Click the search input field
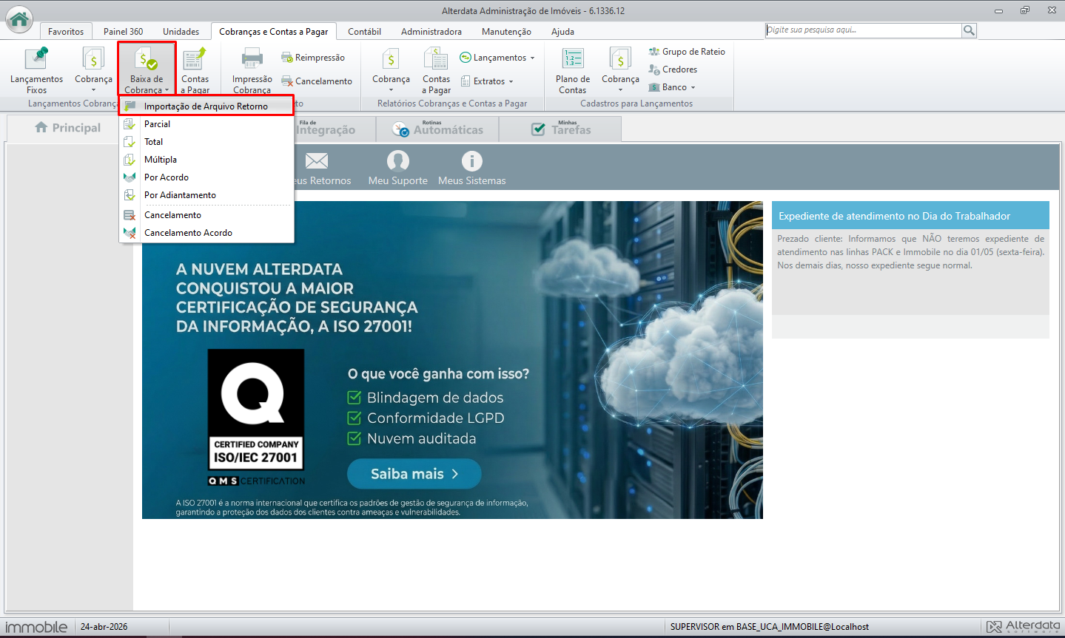Viewport: 1065px width, 638px height. pos(863,30)
